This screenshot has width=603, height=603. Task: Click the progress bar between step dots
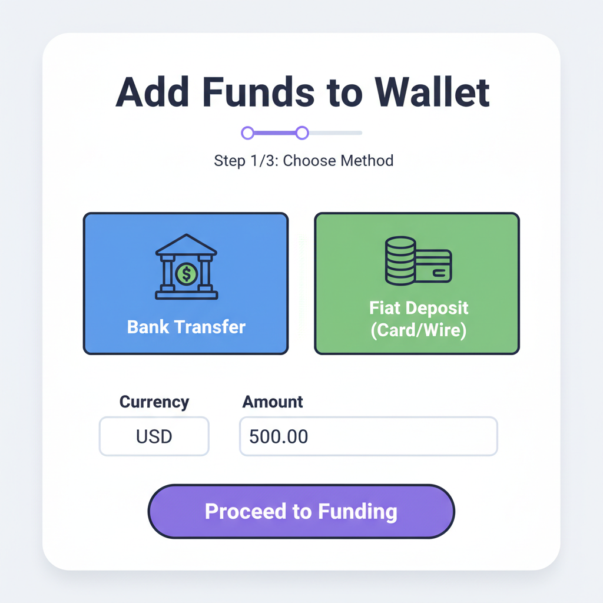click(274, 133)
